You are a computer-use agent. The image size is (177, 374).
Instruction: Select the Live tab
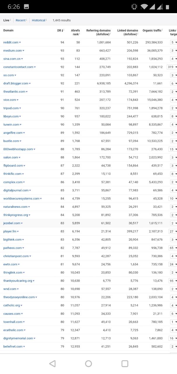(x=6, y=20)
